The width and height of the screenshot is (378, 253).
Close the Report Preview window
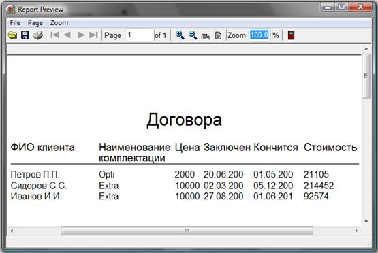pyautogui.click(x=360, y=7)
